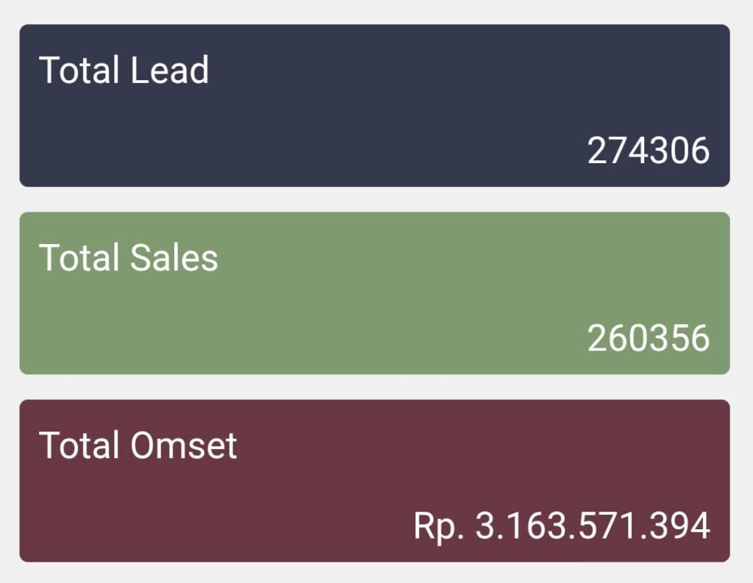Click the Total Sales label

point(128,258)
